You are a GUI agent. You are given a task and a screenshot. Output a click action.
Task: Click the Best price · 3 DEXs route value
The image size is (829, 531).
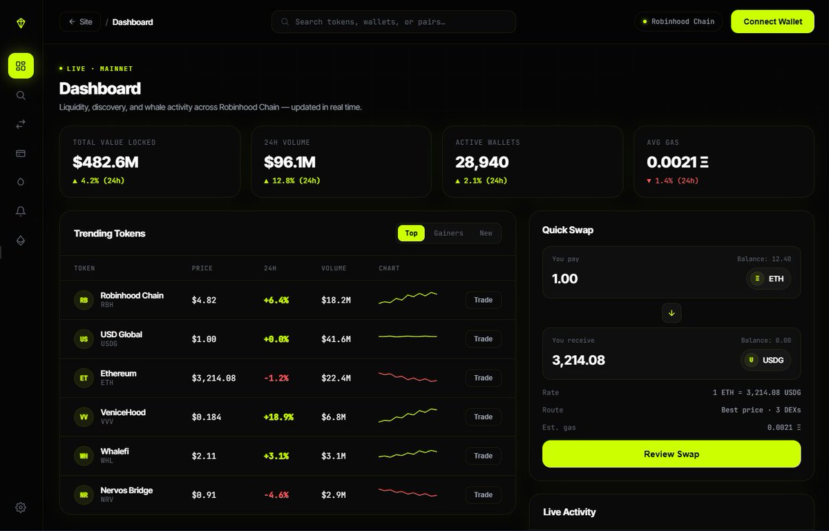(x=761, y=410)
